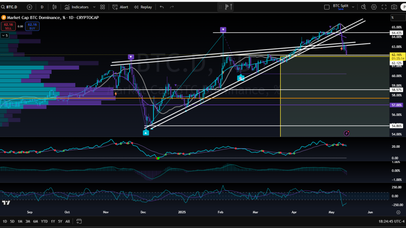This screenshot has height=228, width=406.
Task: Save the BTC Split layout
Action: click(341, 9)
